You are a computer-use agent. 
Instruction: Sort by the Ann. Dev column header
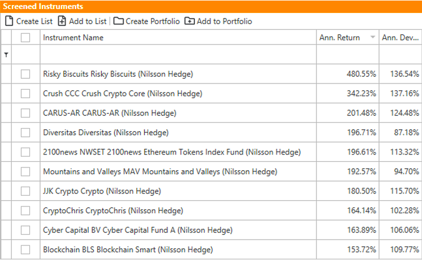401,38
